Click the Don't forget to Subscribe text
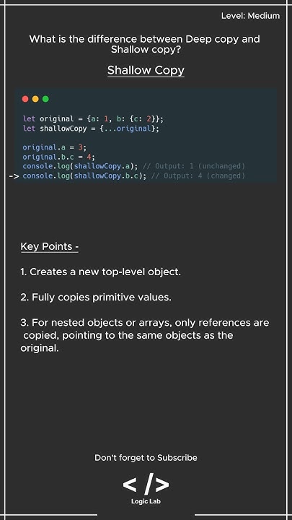The image size is (292, 520). [146, 458]
